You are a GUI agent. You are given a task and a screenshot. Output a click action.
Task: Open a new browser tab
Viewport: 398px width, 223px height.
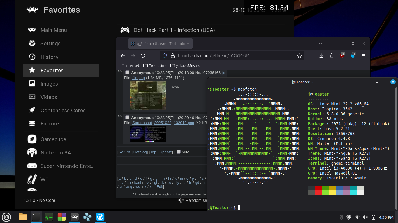click(x=198, y=44)
